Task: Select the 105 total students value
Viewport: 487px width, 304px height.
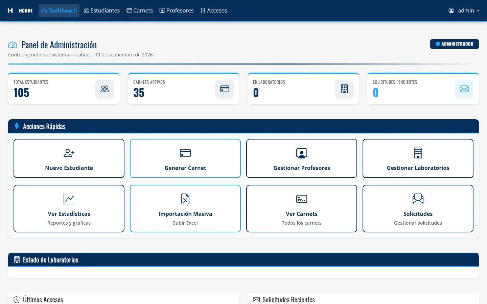Action: [21, 93]
